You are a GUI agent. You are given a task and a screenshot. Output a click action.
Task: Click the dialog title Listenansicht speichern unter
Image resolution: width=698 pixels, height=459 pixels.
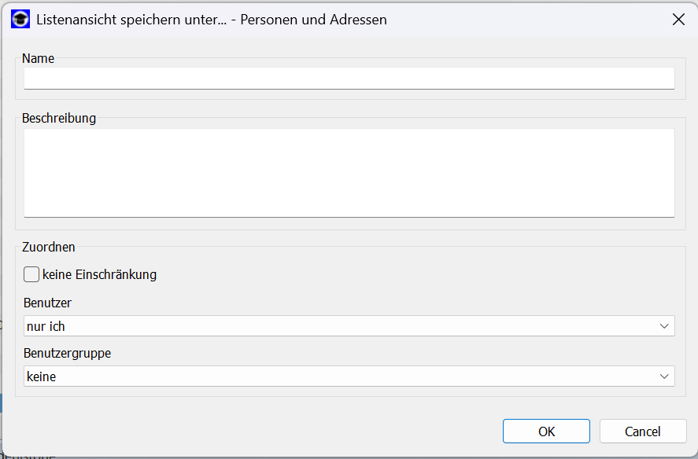pos(131,20)
